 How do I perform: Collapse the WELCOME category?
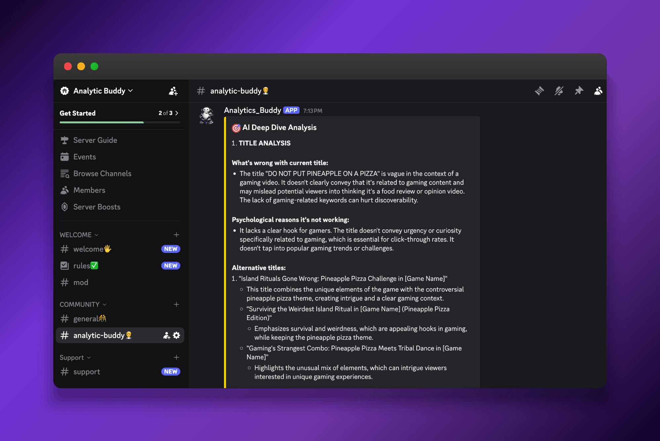pyautogui.click(x=78, y=235)
